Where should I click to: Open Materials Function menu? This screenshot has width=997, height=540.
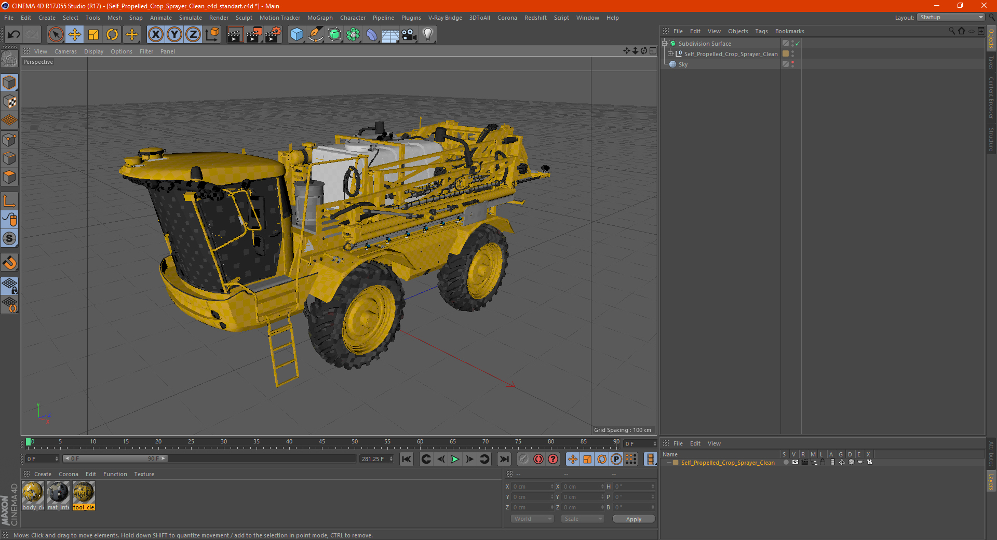tap(115, 474)
